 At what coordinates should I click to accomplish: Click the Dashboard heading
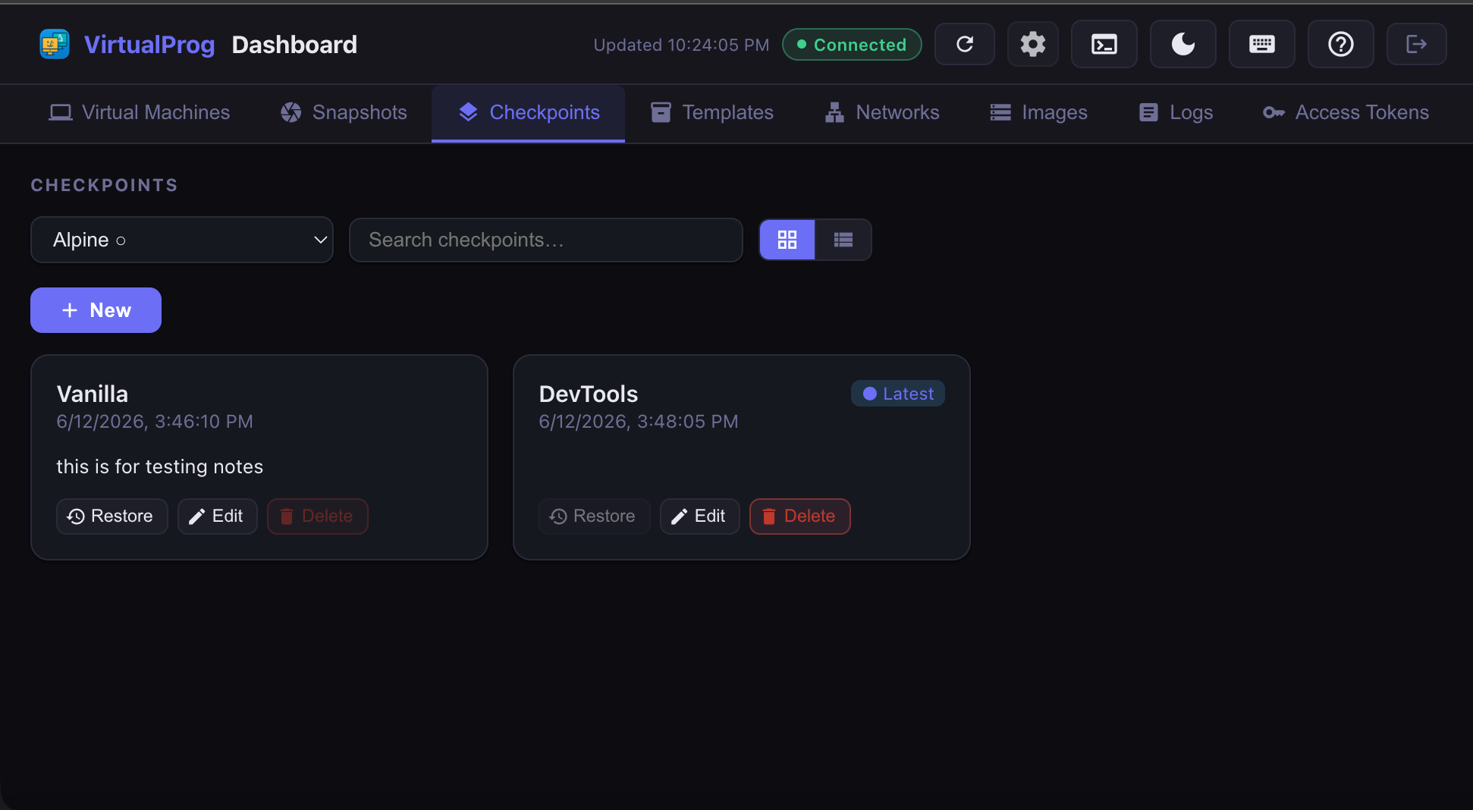(294, 45)
